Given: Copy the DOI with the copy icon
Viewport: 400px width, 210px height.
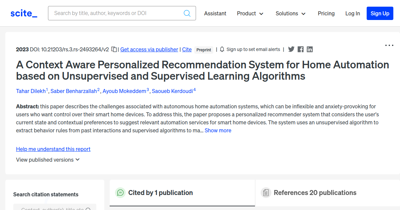Looking at the screenshot, I should pos(114,49).
